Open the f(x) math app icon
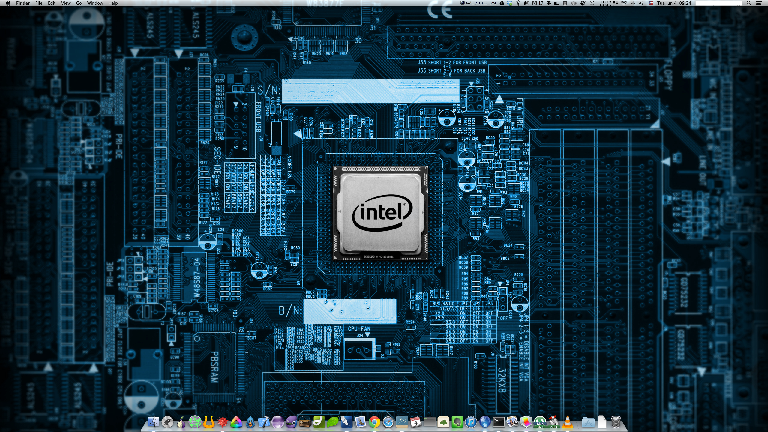The image size is (768, 432). (402, 422)
